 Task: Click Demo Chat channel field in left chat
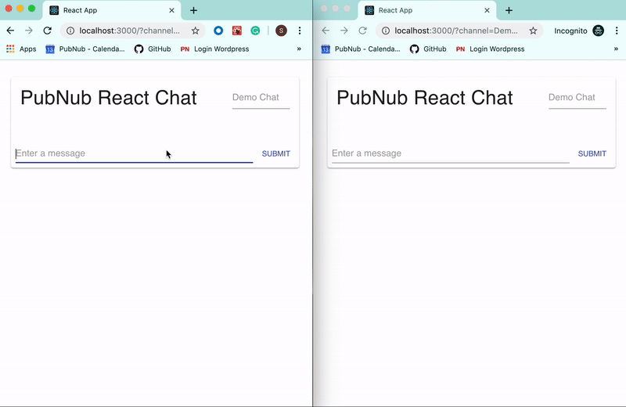[261, 98]
